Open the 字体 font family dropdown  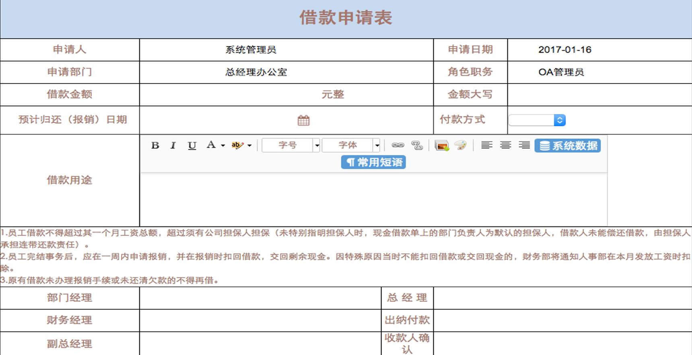(351, 145)
